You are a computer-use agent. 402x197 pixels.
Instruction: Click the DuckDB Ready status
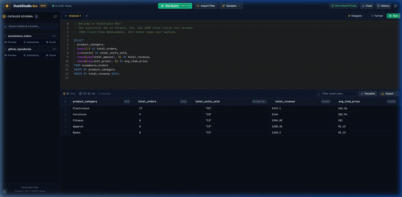point(62,5)
